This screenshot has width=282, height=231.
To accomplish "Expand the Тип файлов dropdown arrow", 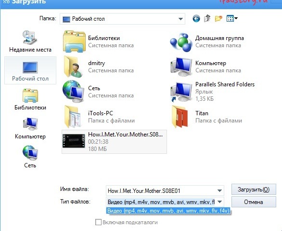I will (219, 202).
